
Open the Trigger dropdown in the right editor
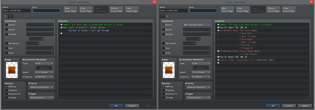(198, 98)
